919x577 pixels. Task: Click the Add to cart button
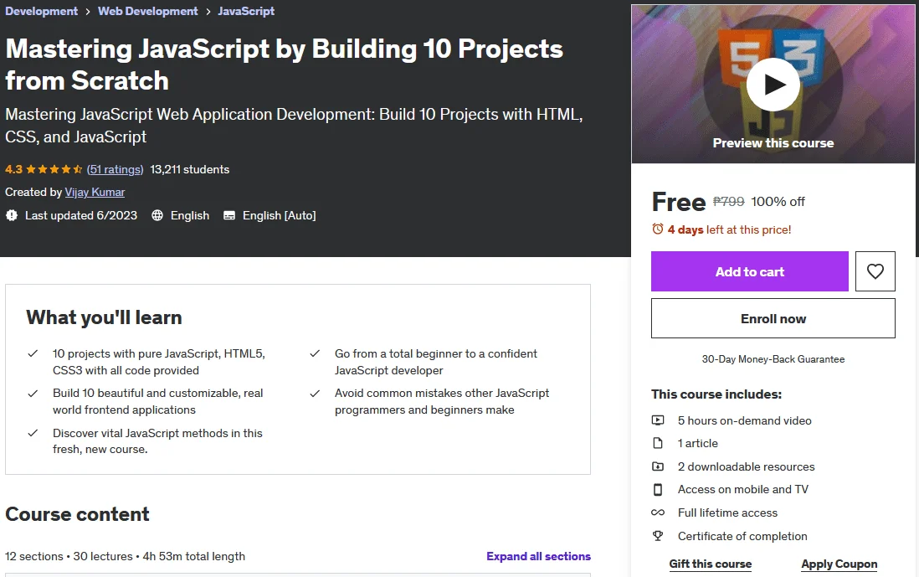point(750,271)
